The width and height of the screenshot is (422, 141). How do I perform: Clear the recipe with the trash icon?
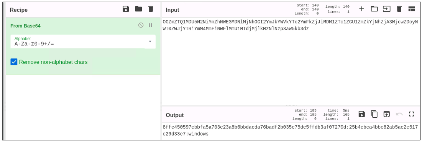click(151, 9)
